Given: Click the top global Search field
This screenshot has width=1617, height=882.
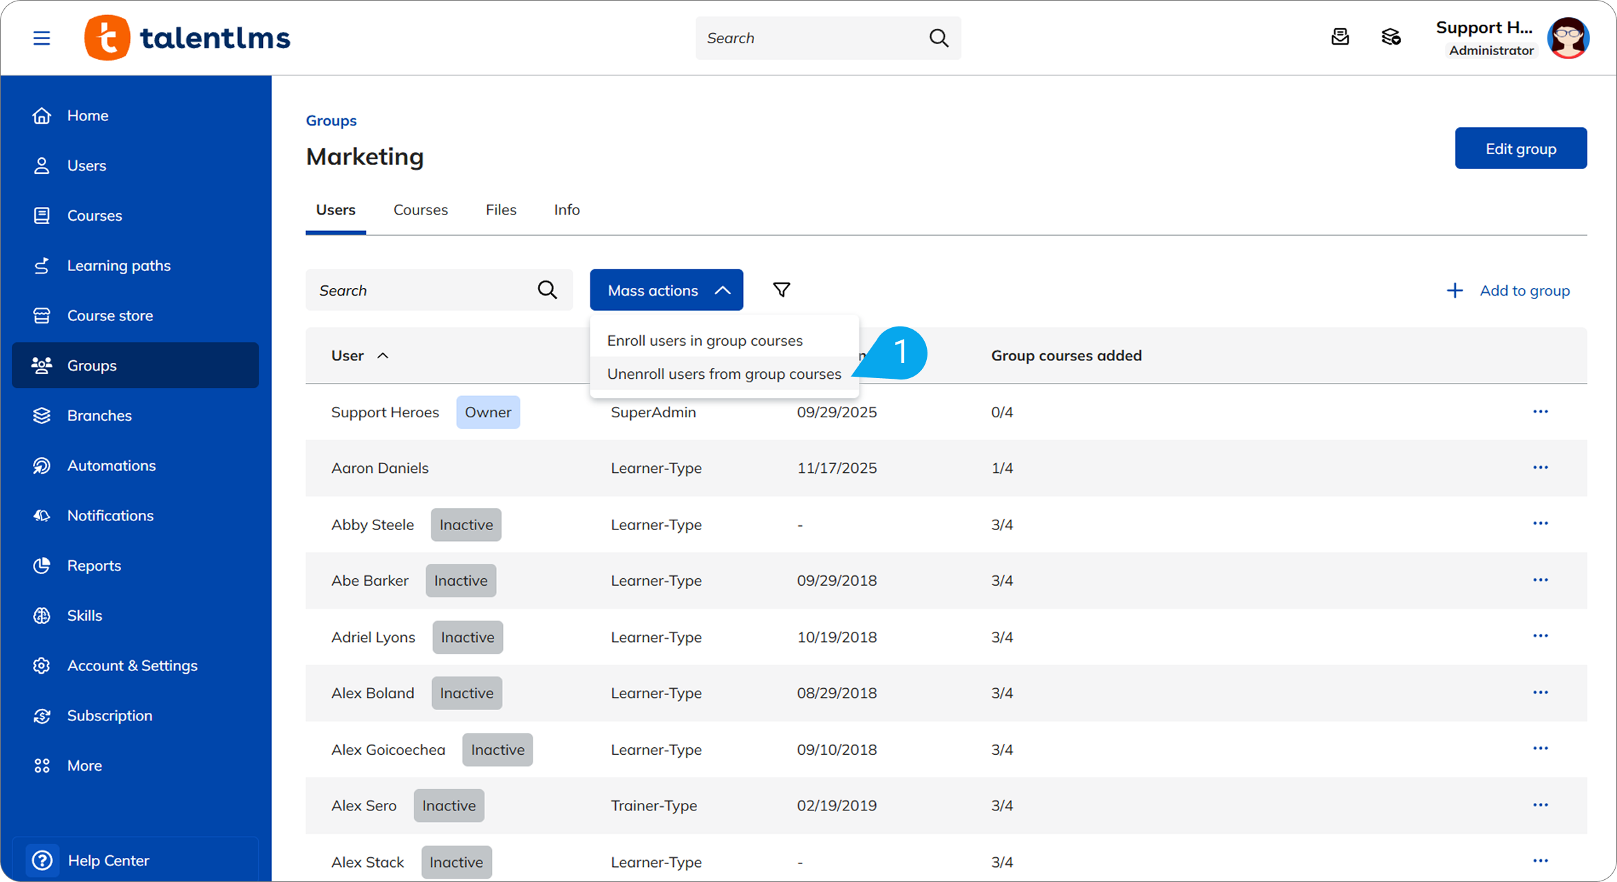Looking at the screenshot, I should tap(812, 38).
